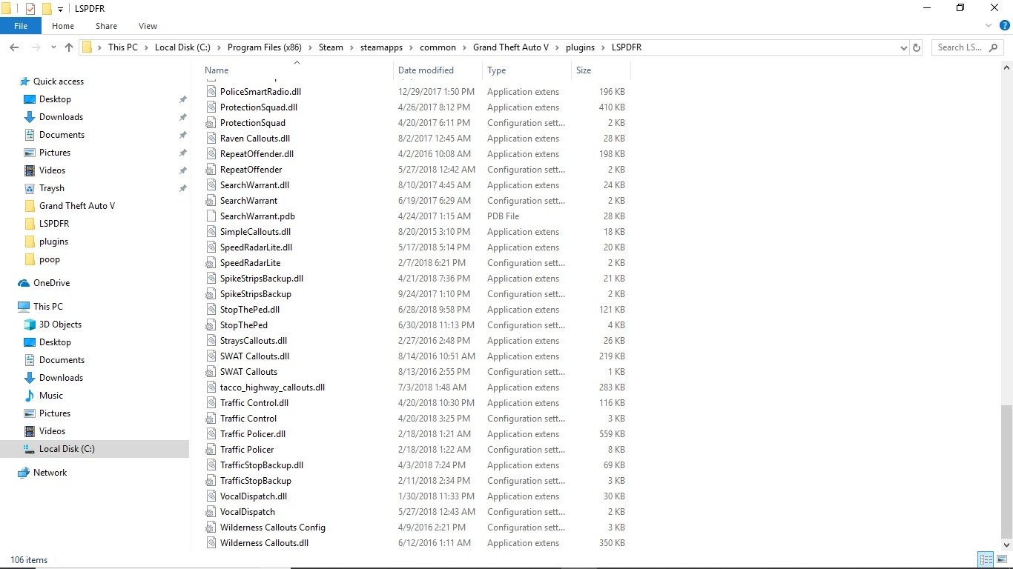This screenshot has height=569, width=1013.
Task: Open the recent locations dropdown arrow
Action: 53,47
